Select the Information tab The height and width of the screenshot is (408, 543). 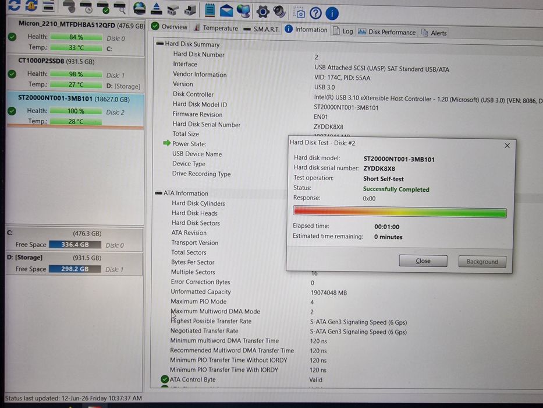pos(307,30)
